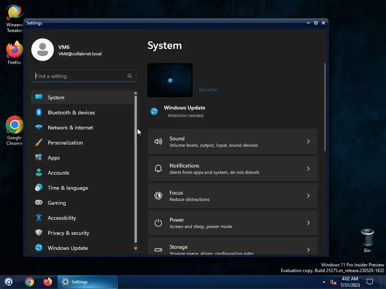The height and width of the screenshot is (289, 386).
Task: Select the Firefox desktop shortcut
Action: point(15,53)
